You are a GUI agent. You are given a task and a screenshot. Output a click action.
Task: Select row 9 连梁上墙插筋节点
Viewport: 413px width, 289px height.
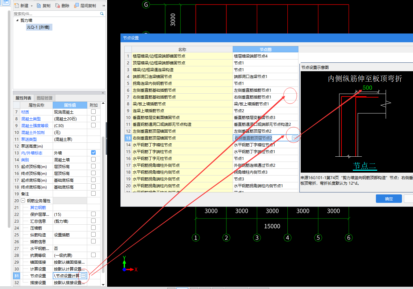[182, 111]
